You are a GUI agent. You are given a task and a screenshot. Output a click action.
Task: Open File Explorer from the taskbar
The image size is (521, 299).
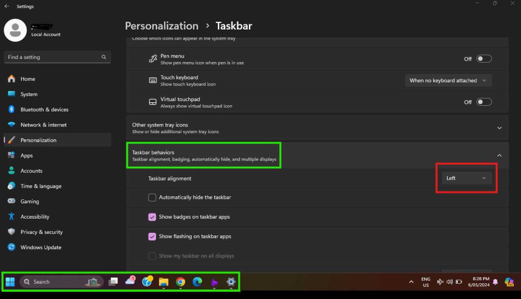point(164,281)
